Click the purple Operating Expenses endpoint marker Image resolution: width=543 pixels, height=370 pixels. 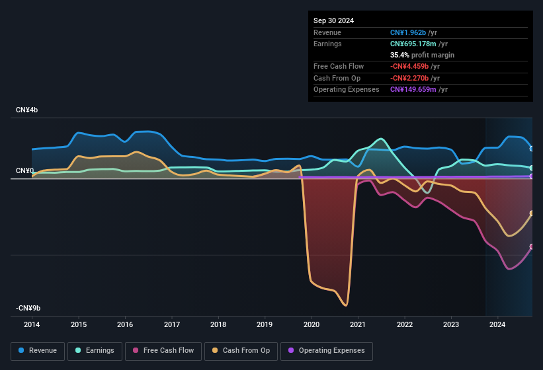pos(532,176)
